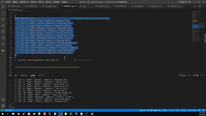
Task: Change line and column position in status bar
Action: click(150, 110)
